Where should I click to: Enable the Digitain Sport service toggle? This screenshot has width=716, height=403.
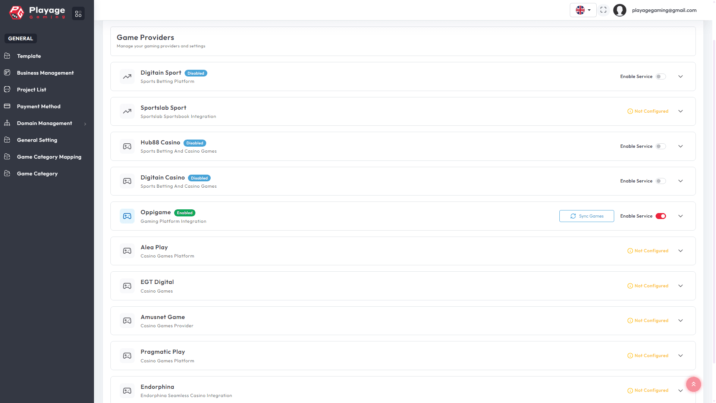[x=661, y=76]
